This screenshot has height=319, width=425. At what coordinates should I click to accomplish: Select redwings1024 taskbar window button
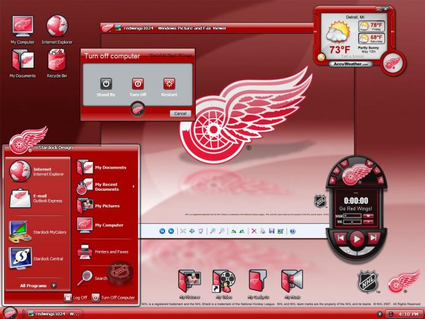point(54,314)
